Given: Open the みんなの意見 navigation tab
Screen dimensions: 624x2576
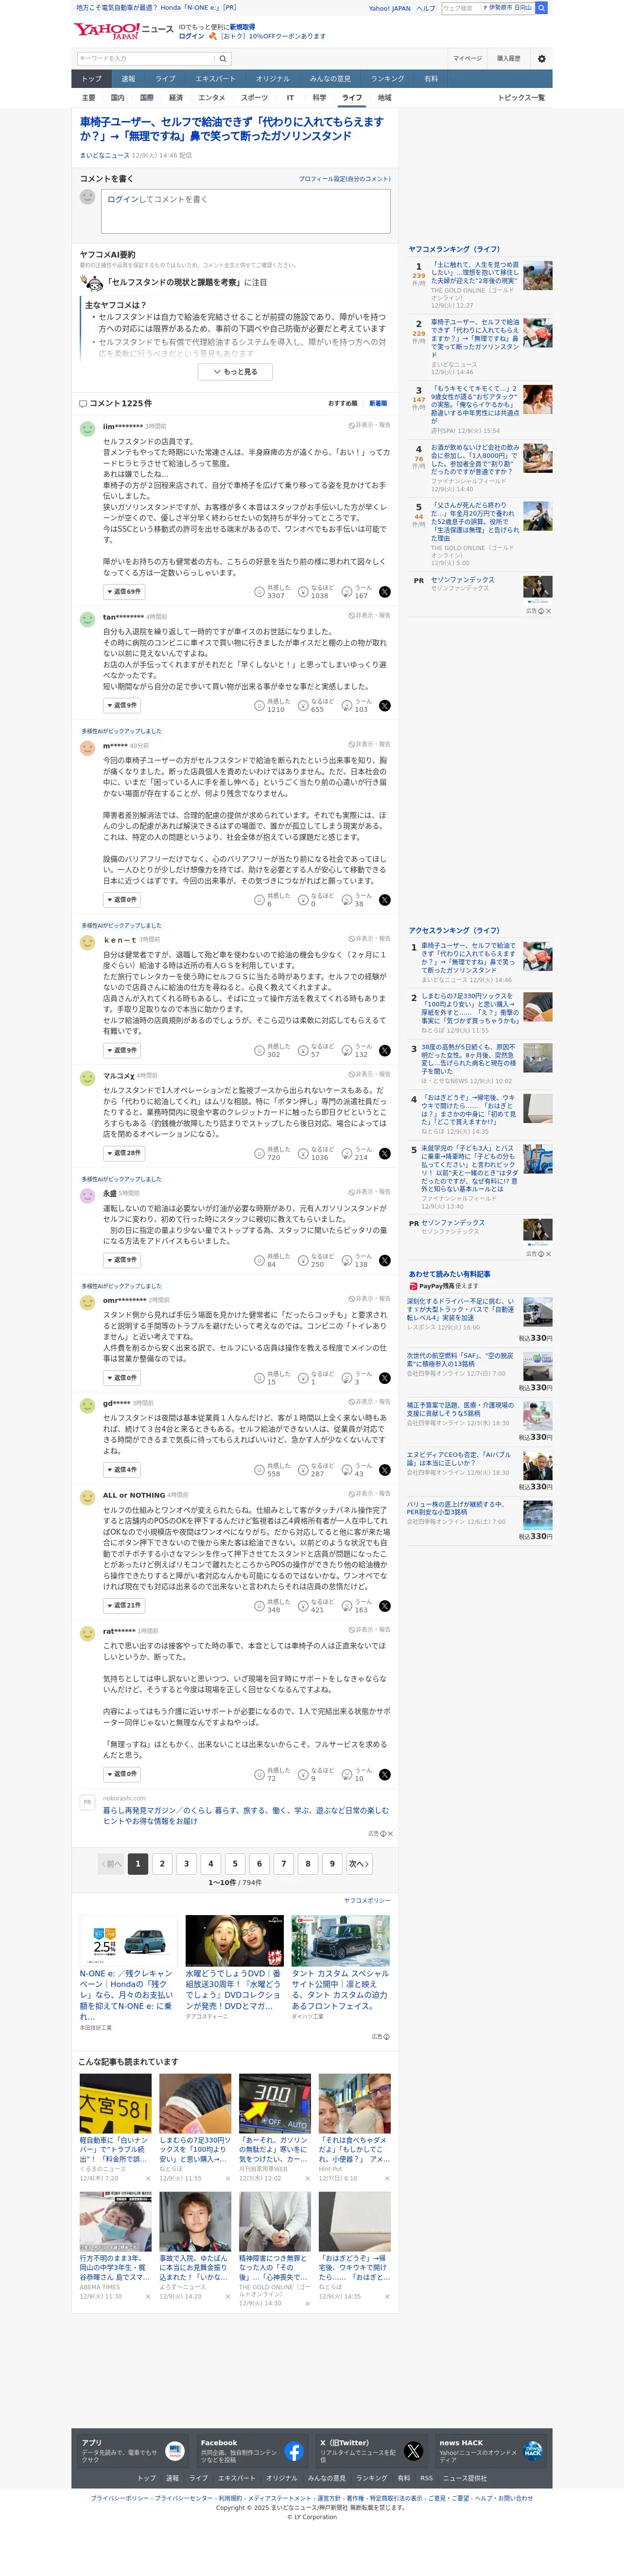Looking at the screenshot, I should (x=330, y=79).
